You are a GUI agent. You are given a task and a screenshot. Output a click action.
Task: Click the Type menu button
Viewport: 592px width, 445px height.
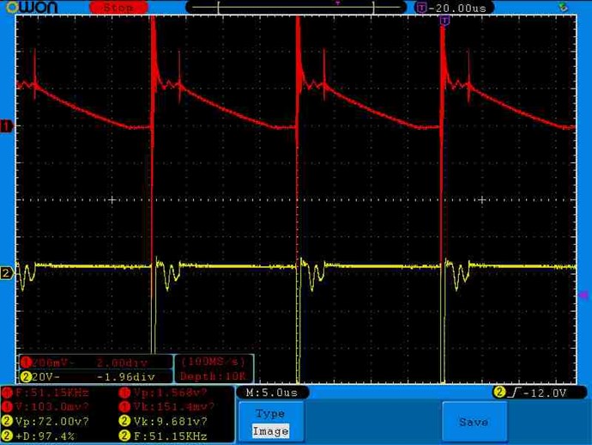tap(271, 413)
